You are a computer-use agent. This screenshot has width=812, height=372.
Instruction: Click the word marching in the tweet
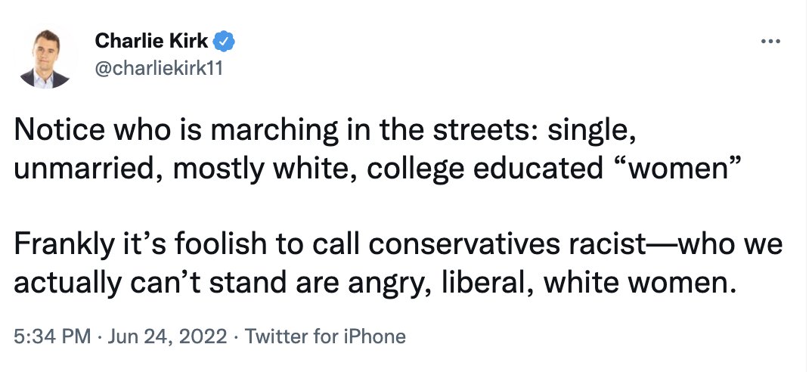[x=274, y=132]
